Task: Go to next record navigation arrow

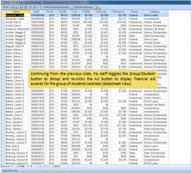Action: point(28,166)
